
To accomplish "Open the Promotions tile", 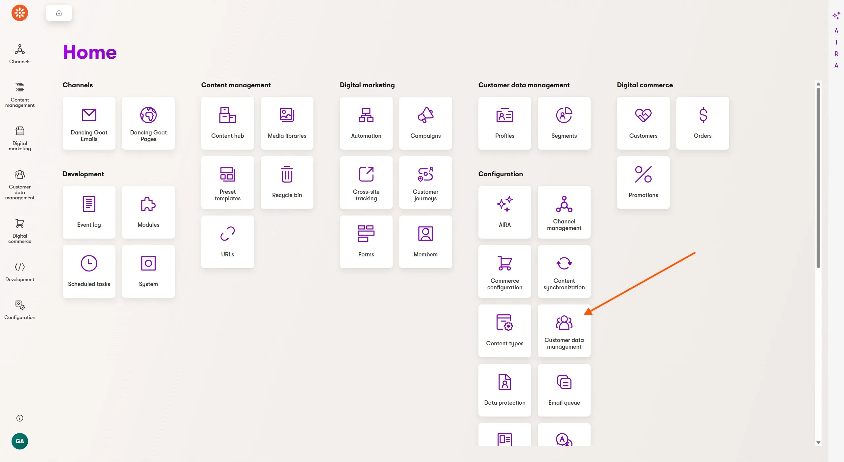I will coord(643,182).
